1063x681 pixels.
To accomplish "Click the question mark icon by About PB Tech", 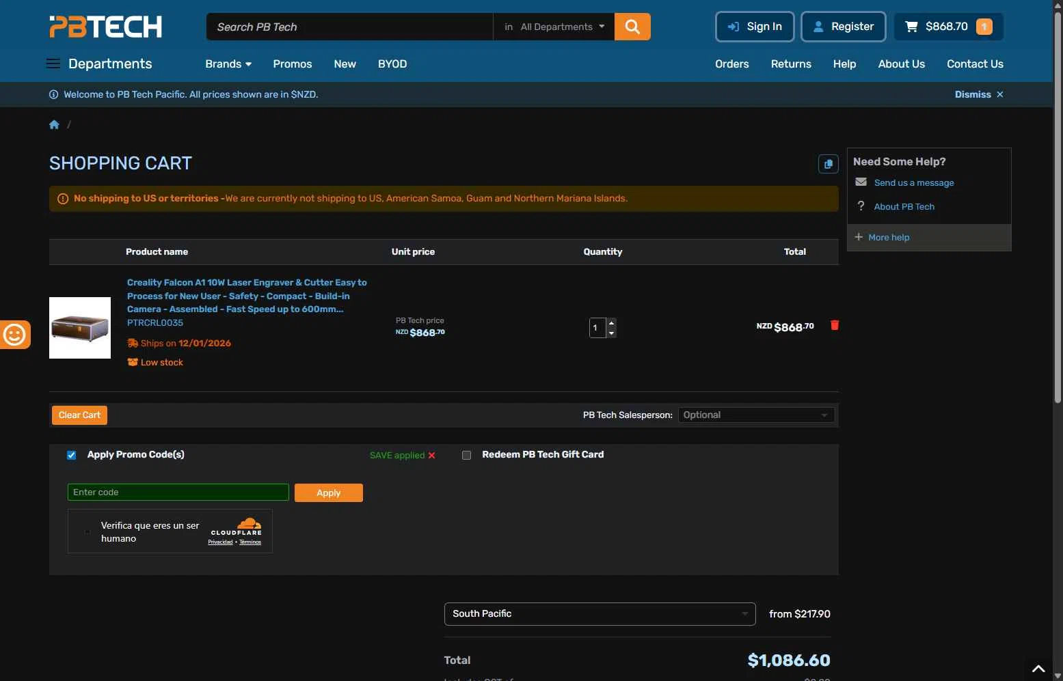I will (861, 206).
